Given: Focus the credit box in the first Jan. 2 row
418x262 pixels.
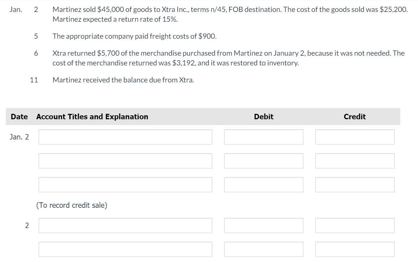Looking at the screenshot, I should tap(355, 137).
